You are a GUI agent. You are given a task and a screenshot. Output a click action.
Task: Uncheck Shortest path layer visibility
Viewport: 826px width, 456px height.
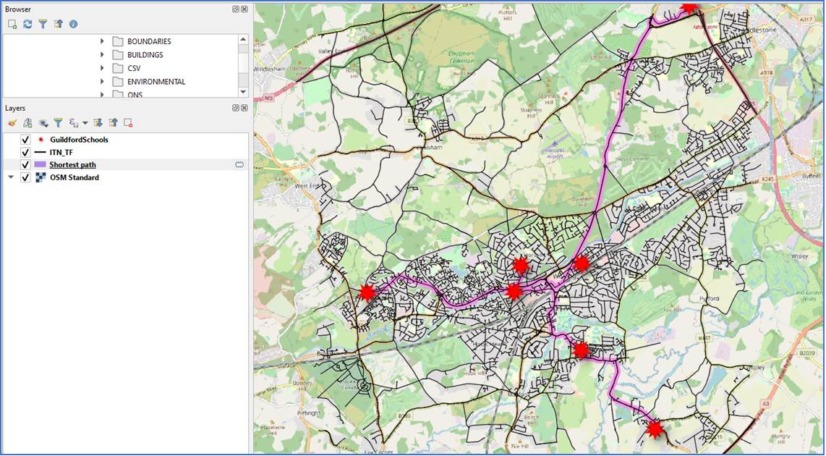tap(25, 165)
